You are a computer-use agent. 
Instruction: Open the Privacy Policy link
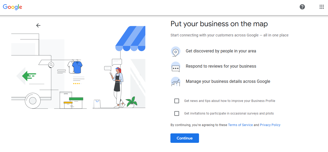tap(270, 125)
